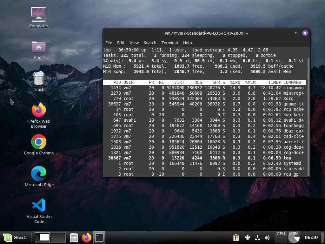Switch to second workspace in panel
Image resolution: width=325 pixels, height=244 pixels.
point(58,237)
